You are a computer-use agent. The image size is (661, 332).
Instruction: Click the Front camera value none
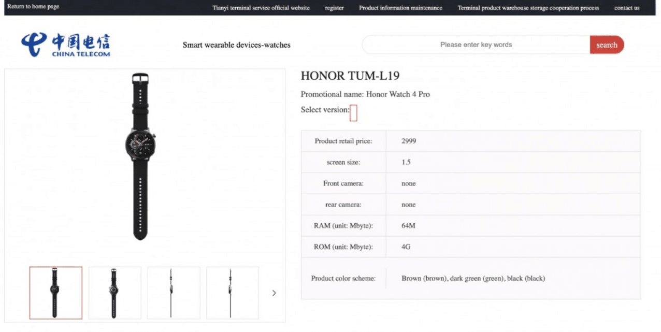pos(409,183)
